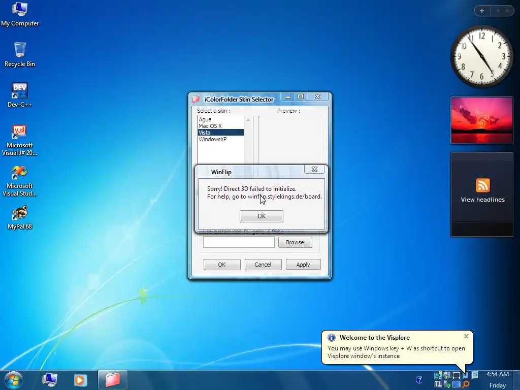This screenshot has height=390, width=520.
Task: Launch the media player taskbar icon
Action: pos(80,380)
